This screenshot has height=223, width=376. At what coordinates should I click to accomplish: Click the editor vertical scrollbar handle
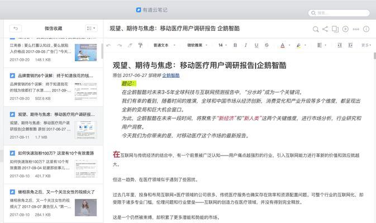point(374,56)
